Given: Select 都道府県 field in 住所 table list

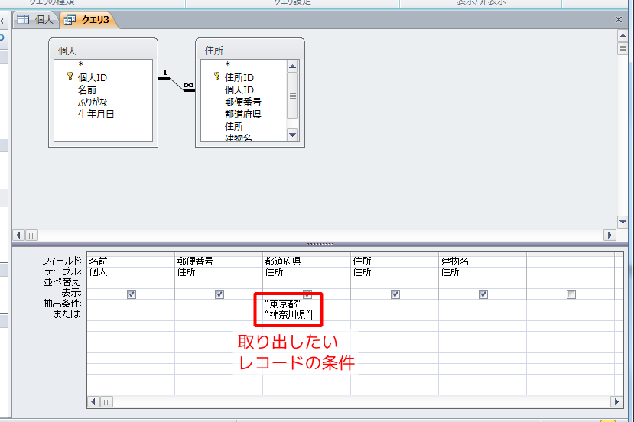Looking at the screenshot, I should (242, 115).
